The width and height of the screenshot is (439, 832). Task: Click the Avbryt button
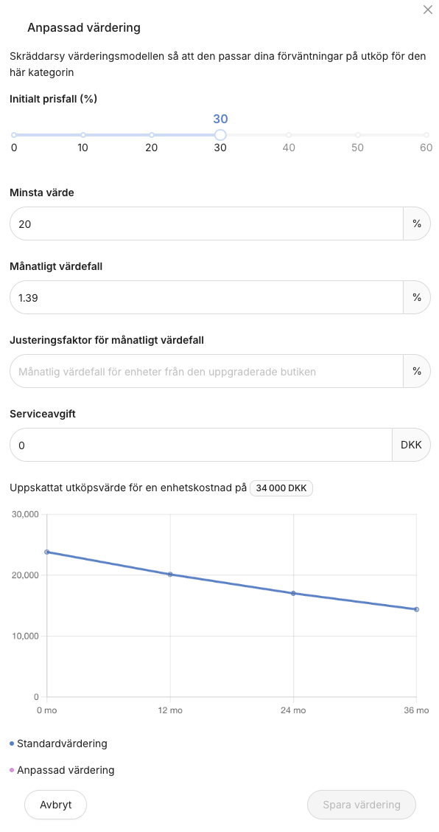pyautogui.click(x=56, y=805)
